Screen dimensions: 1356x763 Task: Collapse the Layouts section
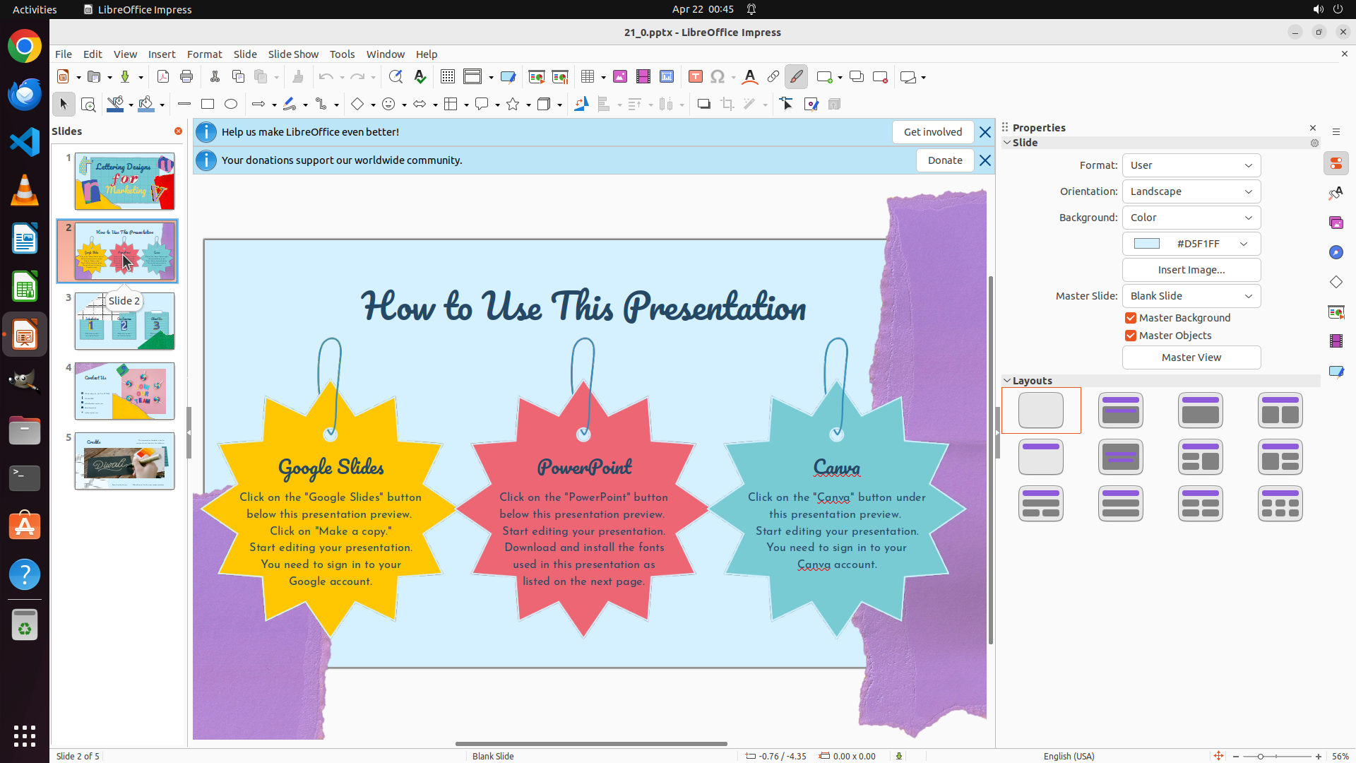(x=1008, y=381)
